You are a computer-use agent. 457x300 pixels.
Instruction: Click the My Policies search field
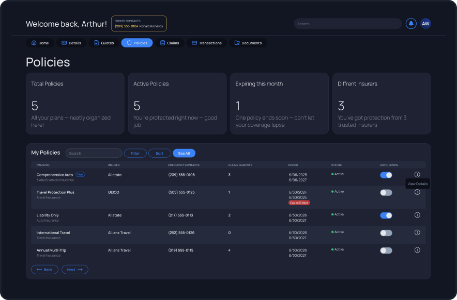click(94, 153)
